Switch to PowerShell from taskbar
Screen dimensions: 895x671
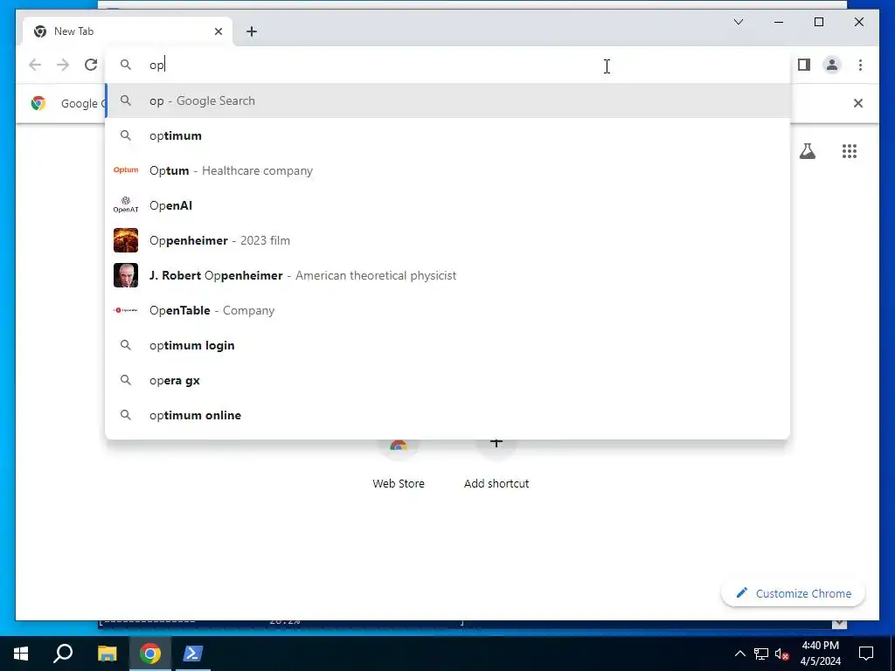pos(192,654)
